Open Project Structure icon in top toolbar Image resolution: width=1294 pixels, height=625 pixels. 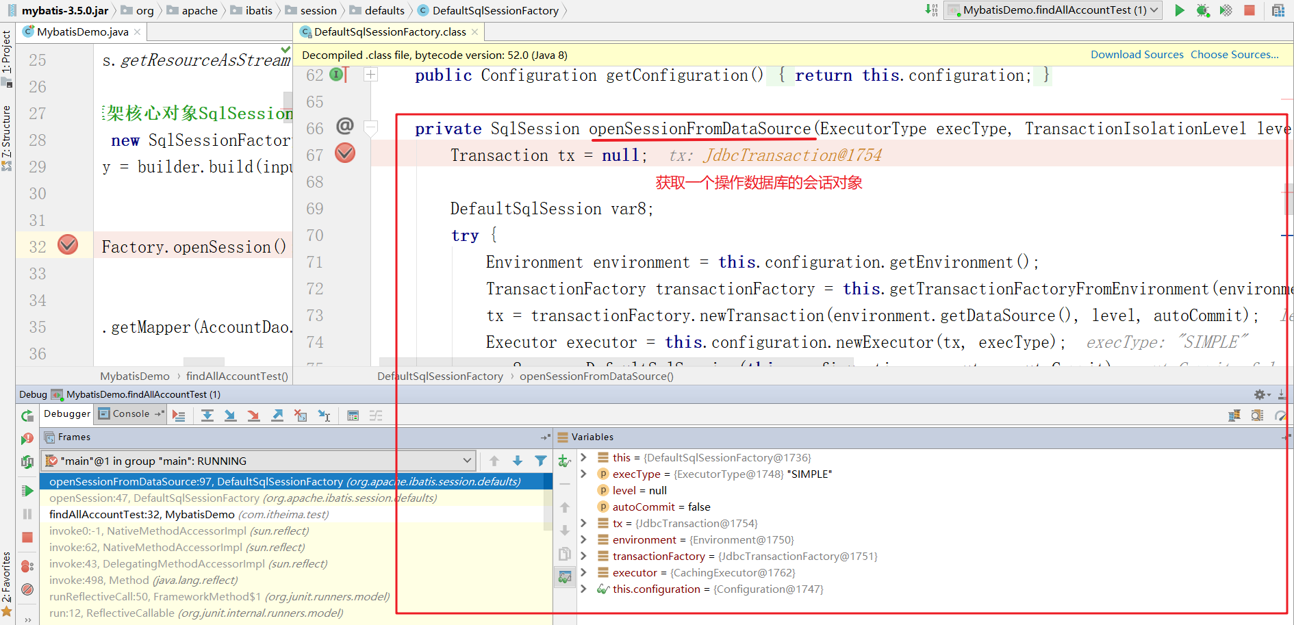[1278, 10]
